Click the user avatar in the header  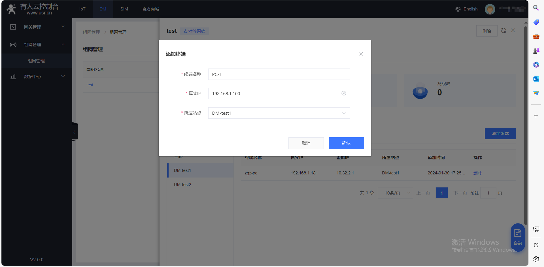(490, 9)
